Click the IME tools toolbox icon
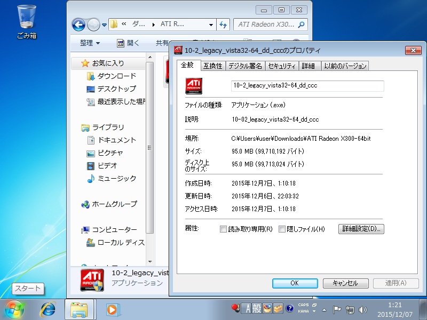This screenshot has width=427, height=320. tap(278, 309)
